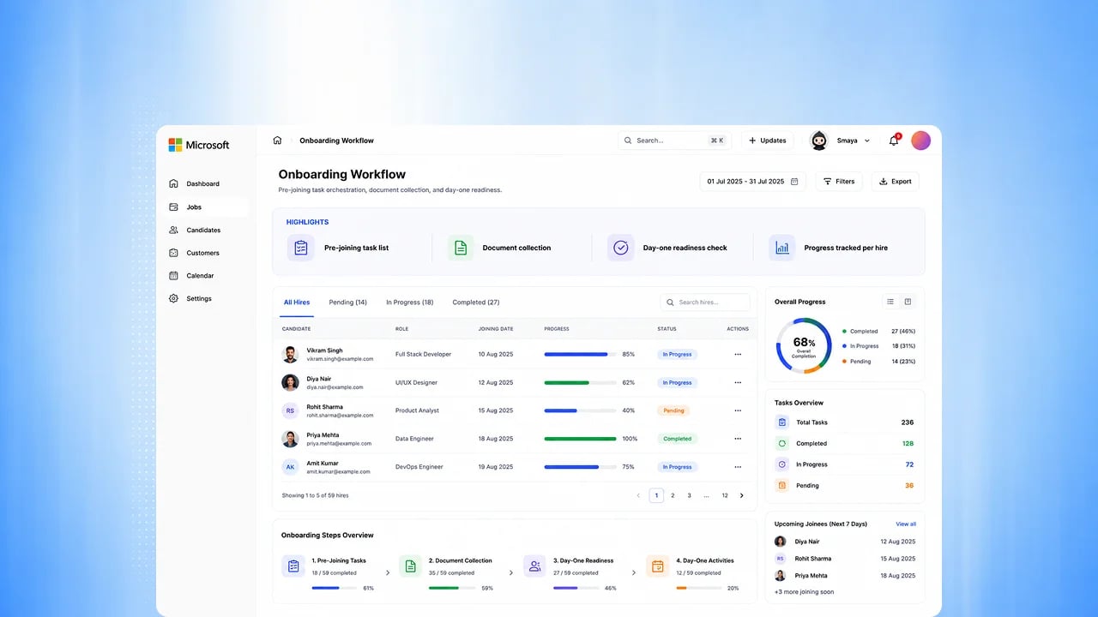The width and height of the screenshot is (1098, 617).
Task: Select the All Hires tab
Action: click(x=297, y=303)
